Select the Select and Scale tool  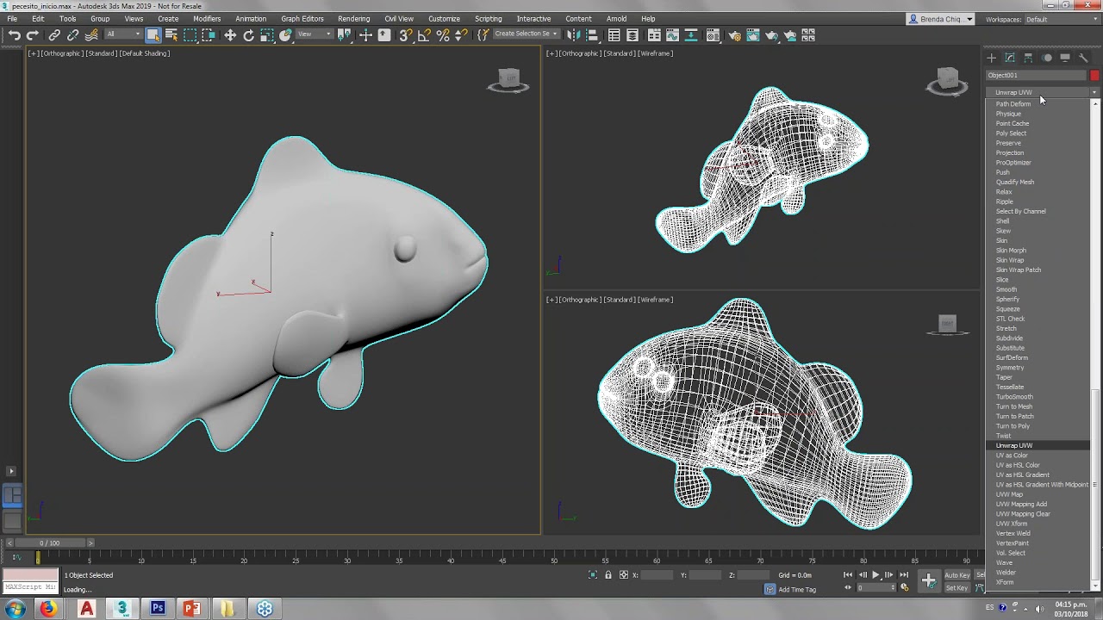[x=267, y=35]
